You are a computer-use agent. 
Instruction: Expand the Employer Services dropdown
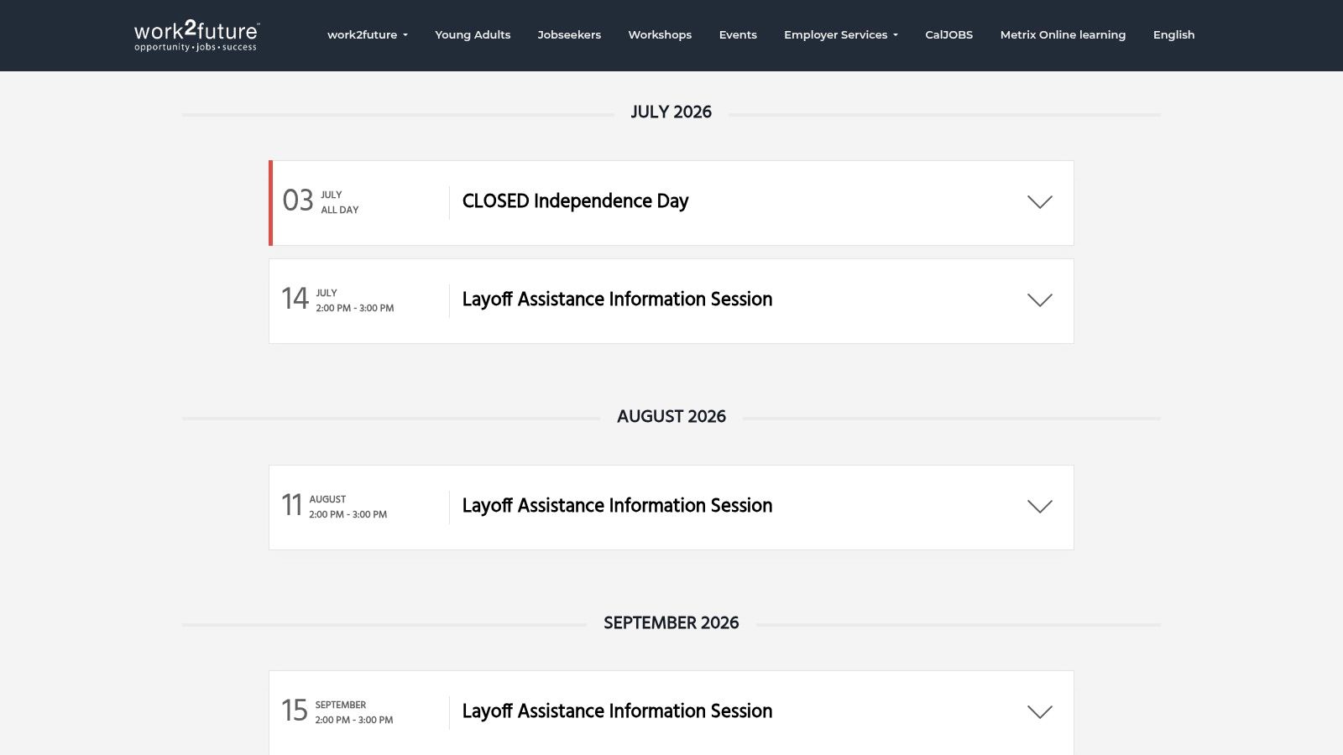pyautogui.click(x=841, y=34)
